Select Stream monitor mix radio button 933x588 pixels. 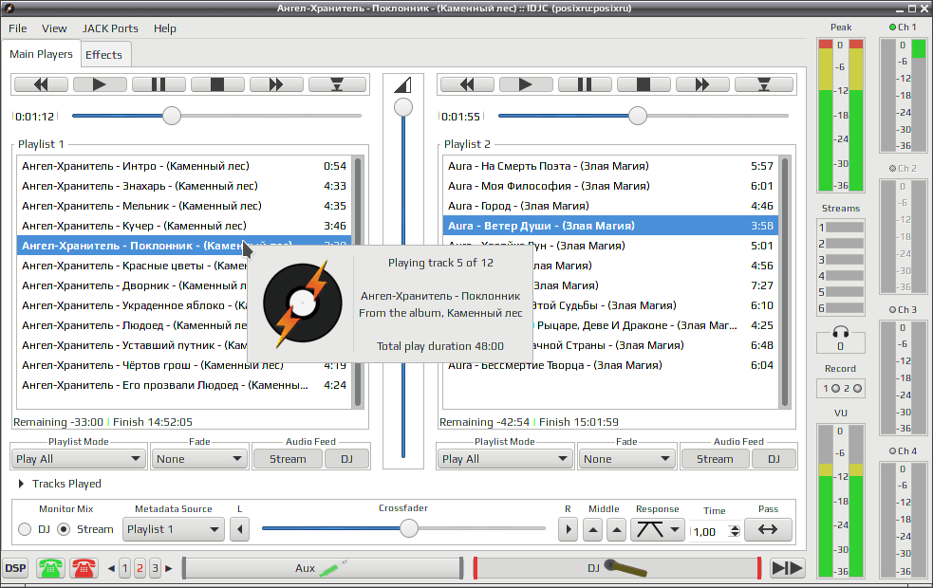(x=64, y=529)
